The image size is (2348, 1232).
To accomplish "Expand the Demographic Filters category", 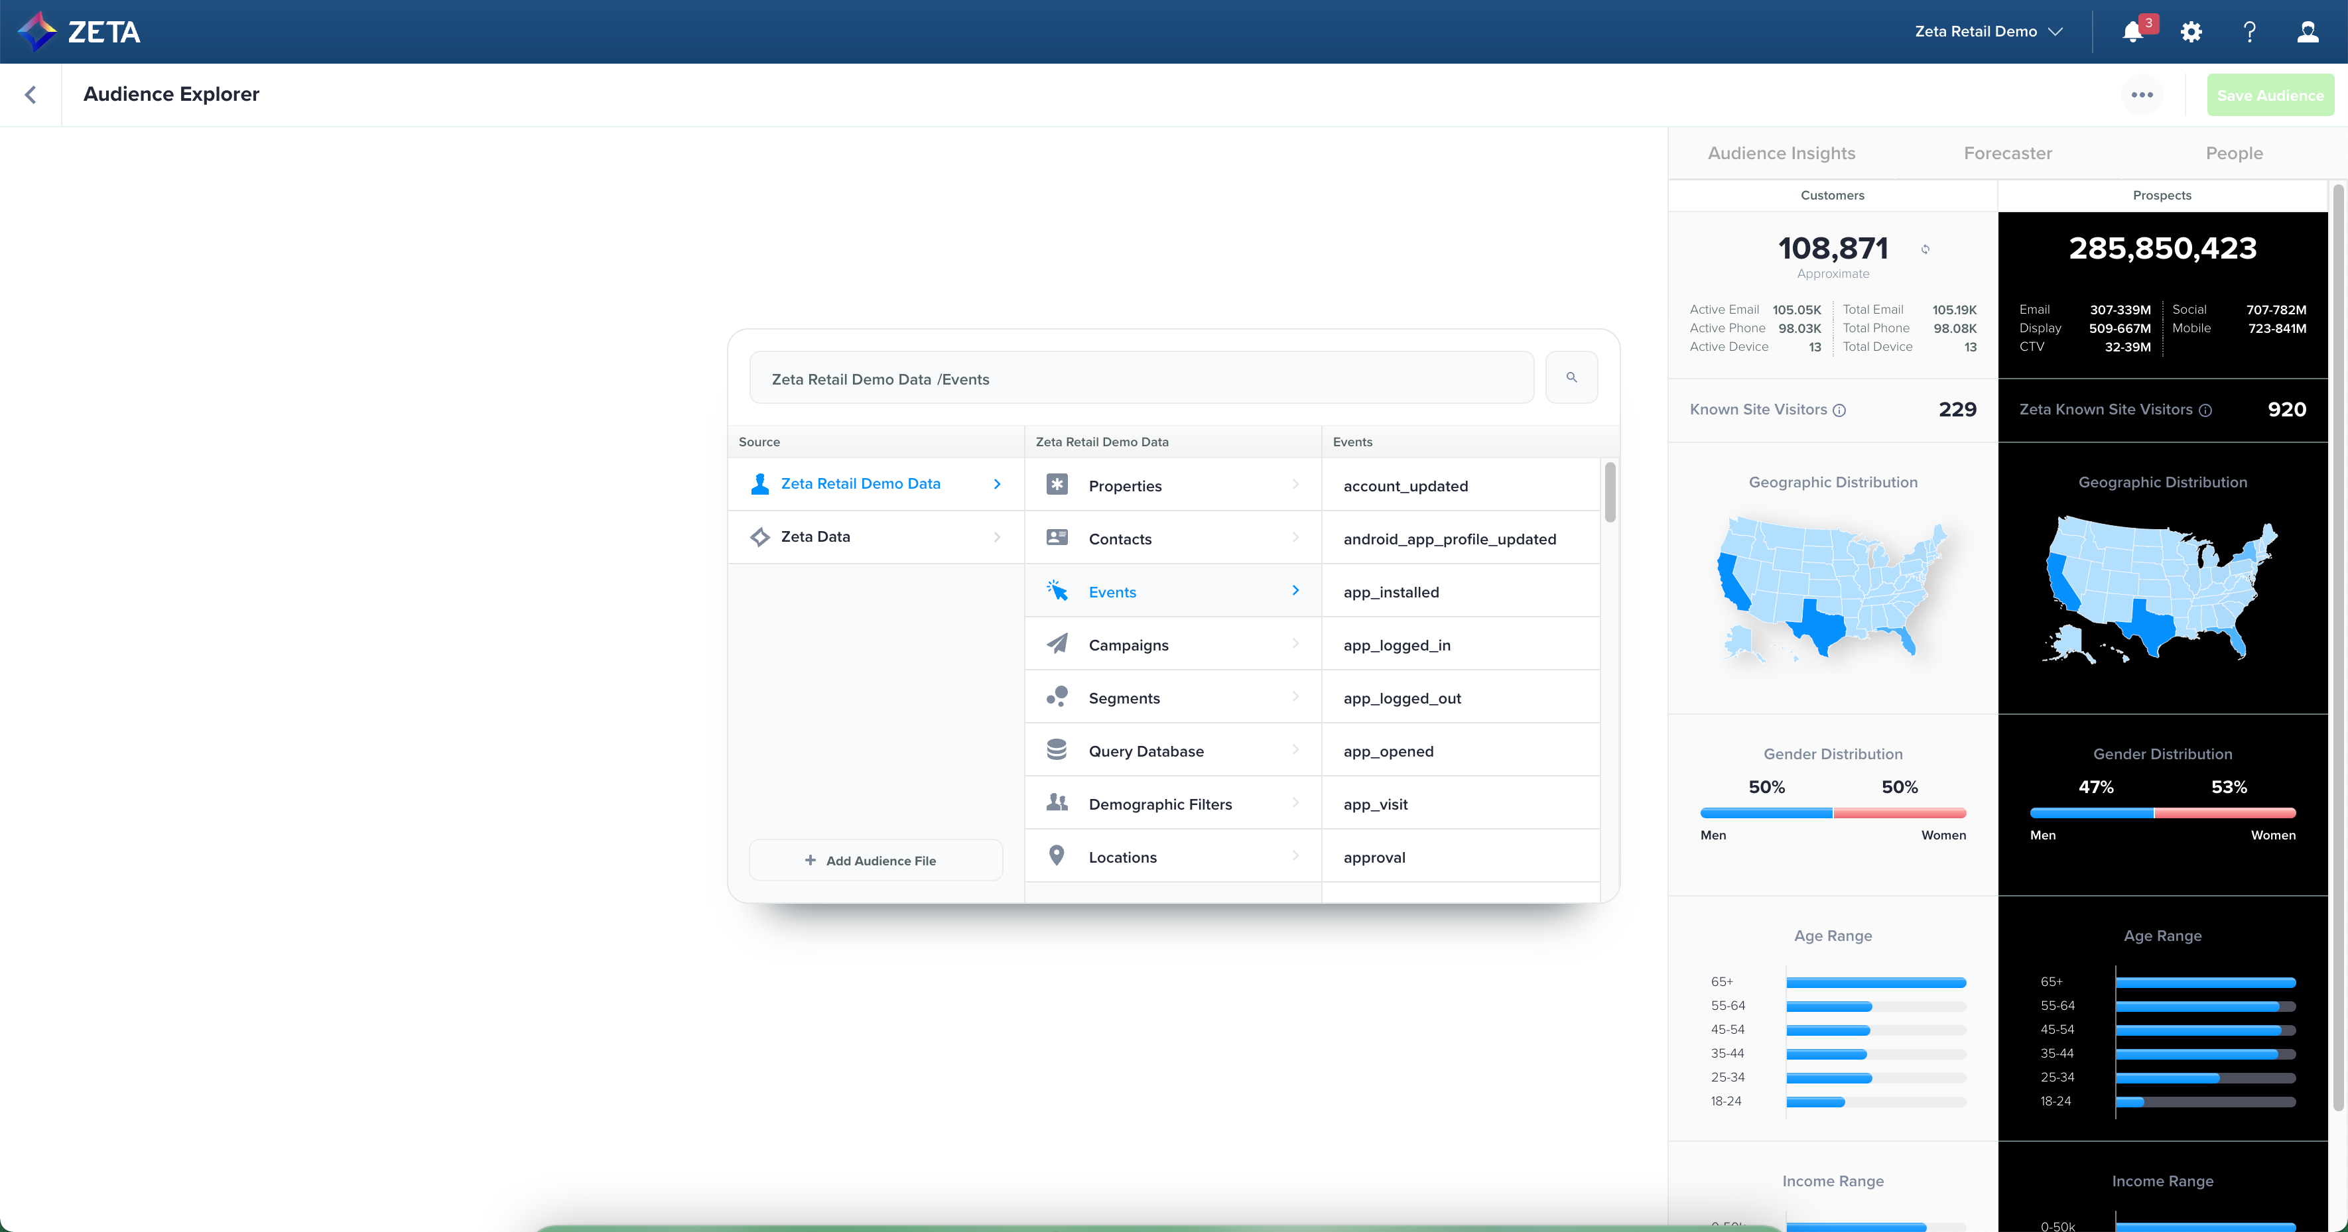I will point(1172,804).
